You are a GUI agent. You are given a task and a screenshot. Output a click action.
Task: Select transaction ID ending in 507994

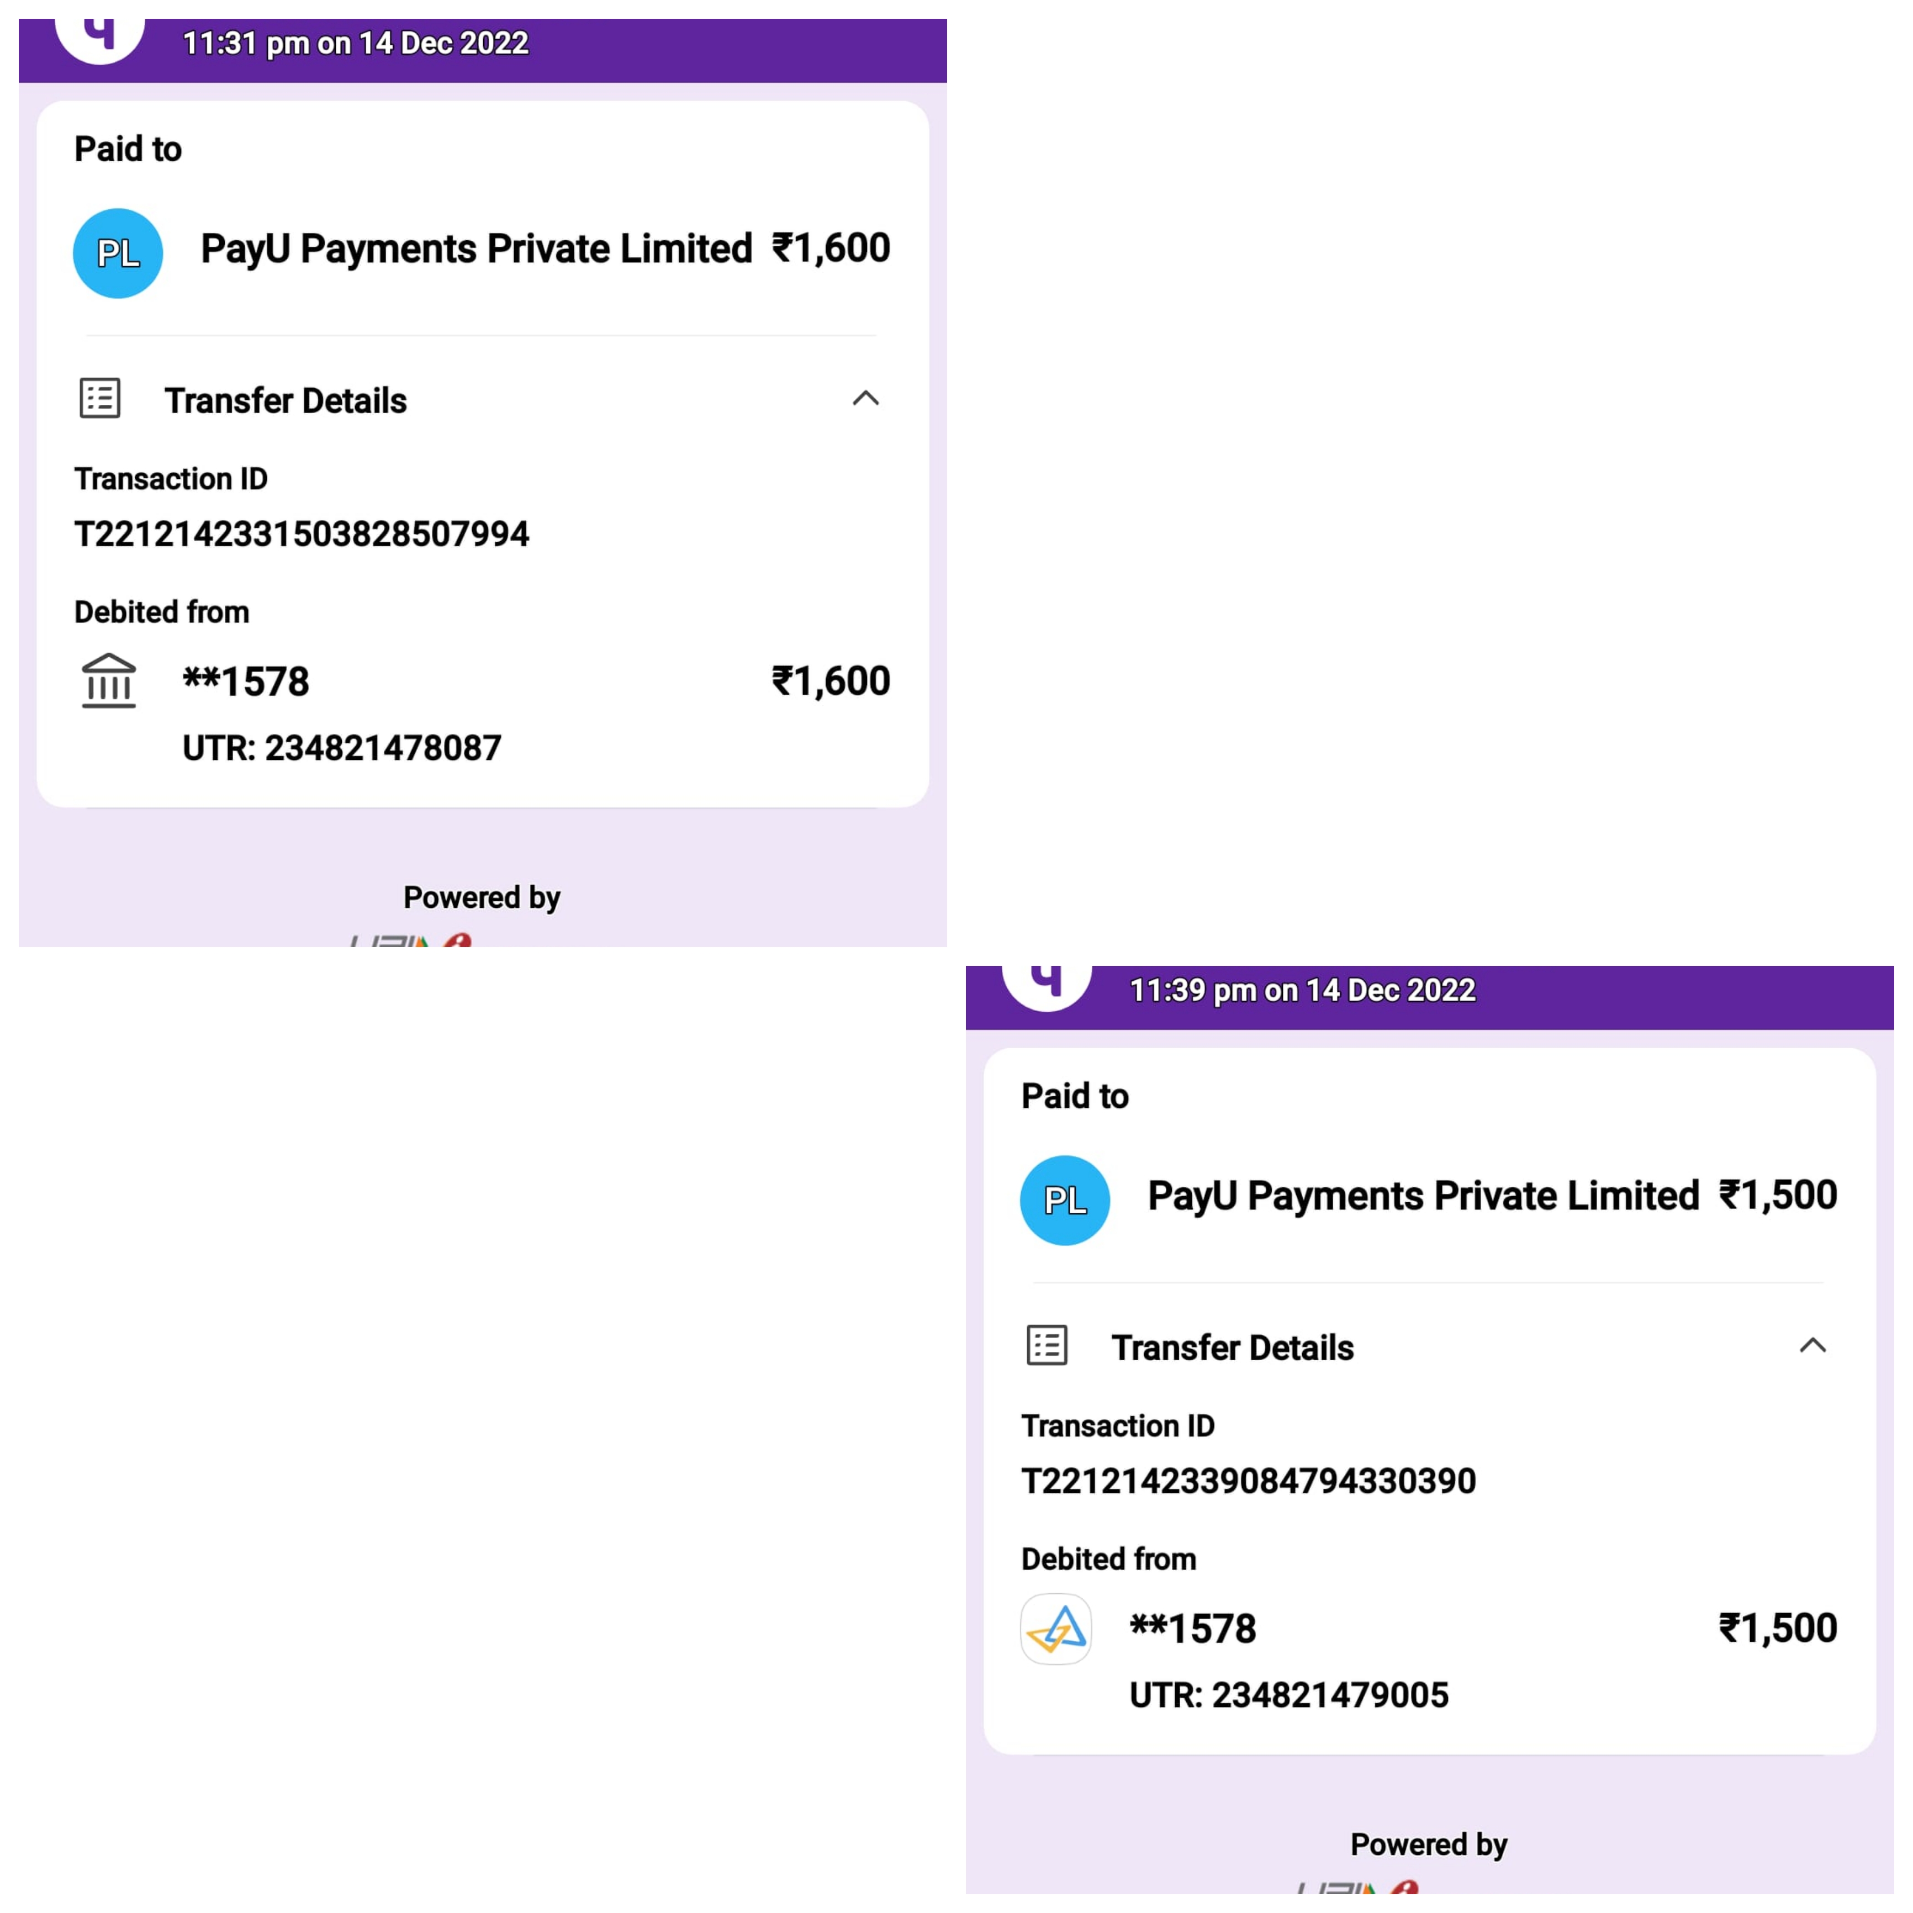pos(302,535)
